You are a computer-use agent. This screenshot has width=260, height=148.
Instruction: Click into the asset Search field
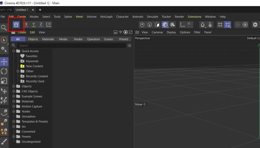tap(71, 45)
